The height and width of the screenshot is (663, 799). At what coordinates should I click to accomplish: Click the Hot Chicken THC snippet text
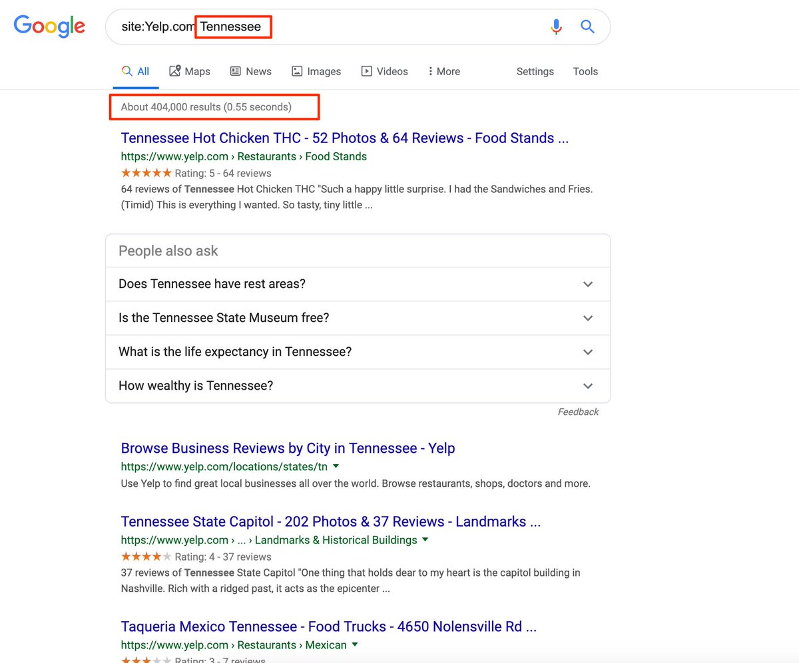pyautogui.click(x=357, y=197)
